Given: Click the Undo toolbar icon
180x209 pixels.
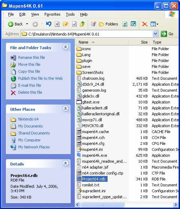Looking at the screenshot, I should pos(49,24).
